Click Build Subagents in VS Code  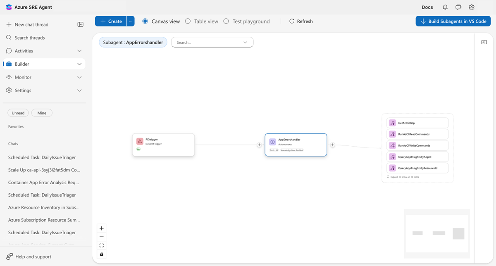click(x=453, y=21)
